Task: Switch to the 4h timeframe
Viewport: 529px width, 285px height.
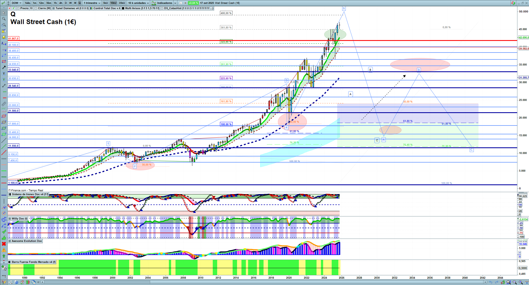Action: [x=61, y=3]
